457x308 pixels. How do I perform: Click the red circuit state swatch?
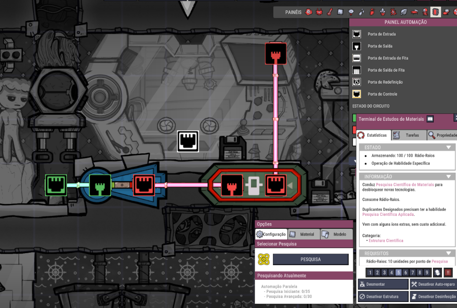[354, 130]
